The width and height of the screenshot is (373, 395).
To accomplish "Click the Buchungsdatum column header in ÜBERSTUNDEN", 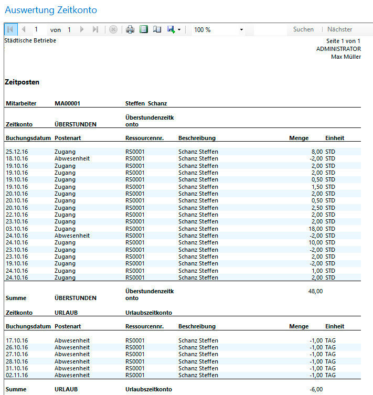I will (x=28, y=138).
